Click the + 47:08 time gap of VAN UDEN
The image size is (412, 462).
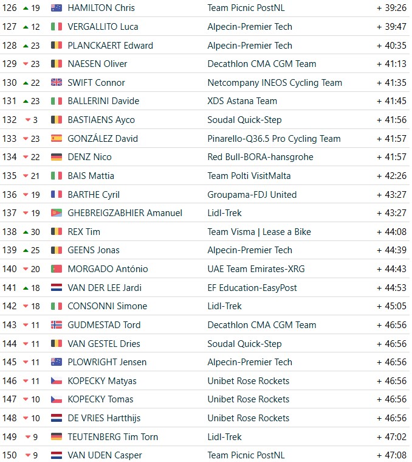(392, 455)
